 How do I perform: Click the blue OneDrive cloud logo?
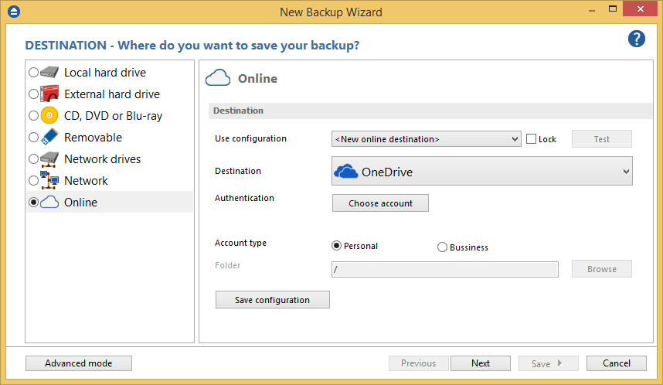tap(346, 172)
